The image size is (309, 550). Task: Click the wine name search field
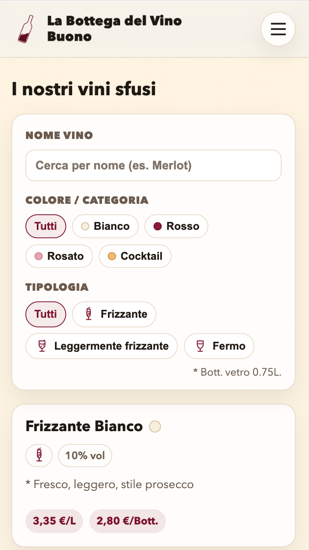(154, 165)
